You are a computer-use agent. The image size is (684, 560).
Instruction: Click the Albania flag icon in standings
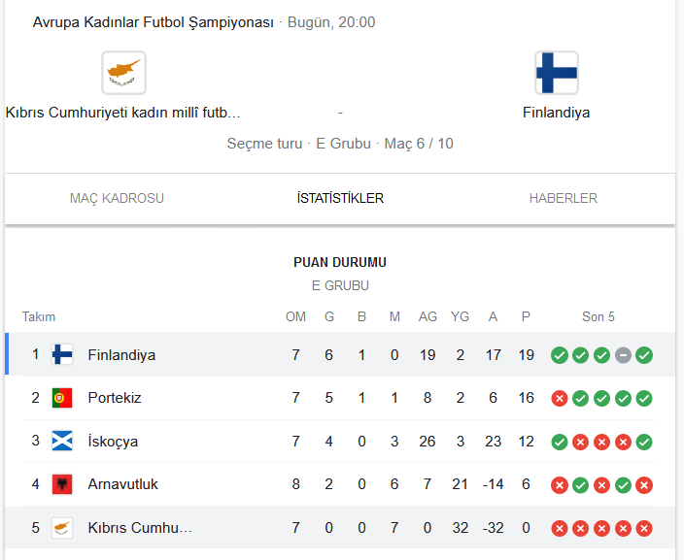click(62, 484)
